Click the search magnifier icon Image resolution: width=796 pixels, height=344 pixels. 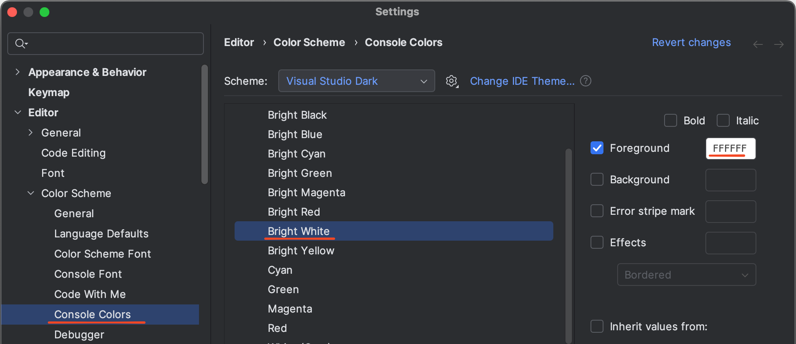tap(20, 44)
